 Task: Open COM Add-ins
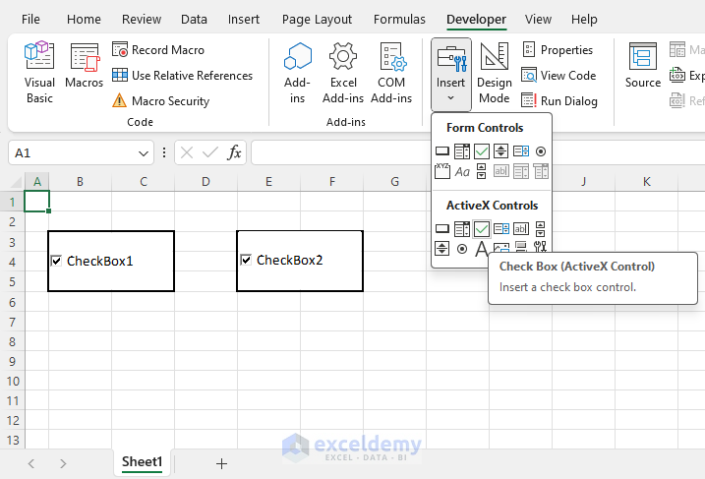click(391, 72)
